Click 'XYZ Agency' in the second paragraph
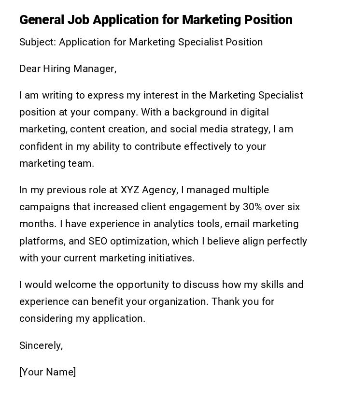Screen dimensions: 338x402 pos(149,190)
